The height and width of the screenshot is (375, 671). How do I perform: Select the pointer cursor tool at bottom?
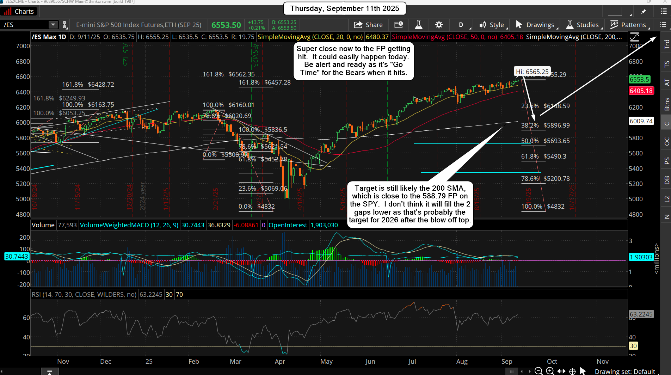(x=583, y=371)
